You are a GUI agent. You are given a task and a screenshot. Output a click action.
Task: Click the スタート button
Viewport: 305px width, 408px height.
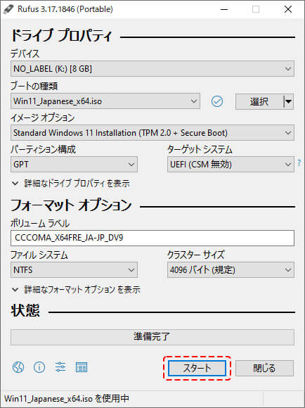tap(197, 368)
